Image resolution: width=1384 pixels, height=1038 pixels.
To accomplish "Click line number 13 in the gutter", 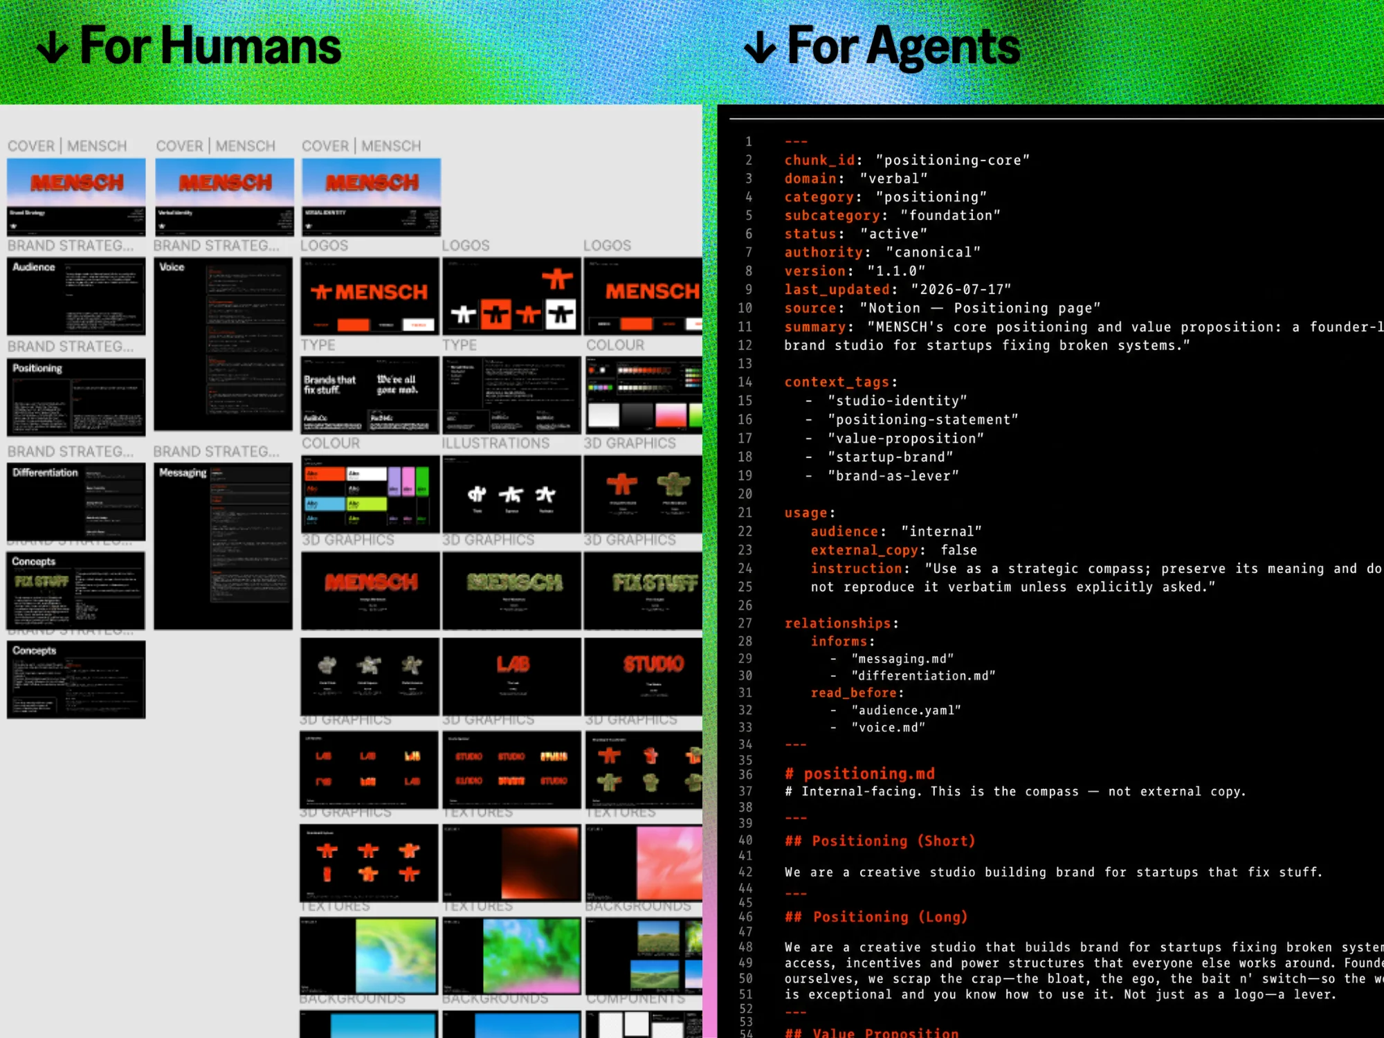I will (745, 363).
